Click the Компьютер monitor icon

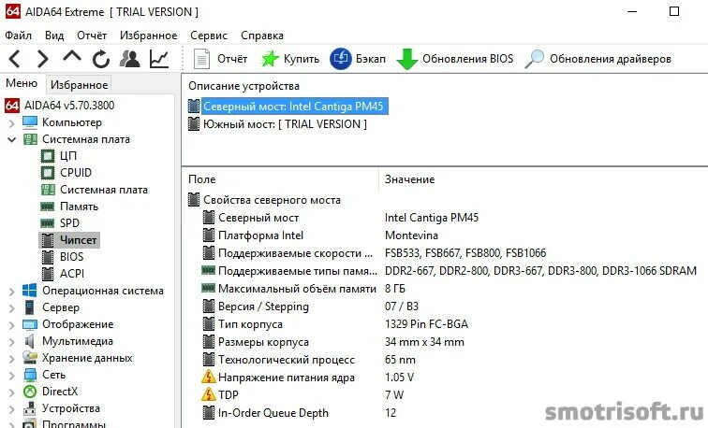[30, 122]
